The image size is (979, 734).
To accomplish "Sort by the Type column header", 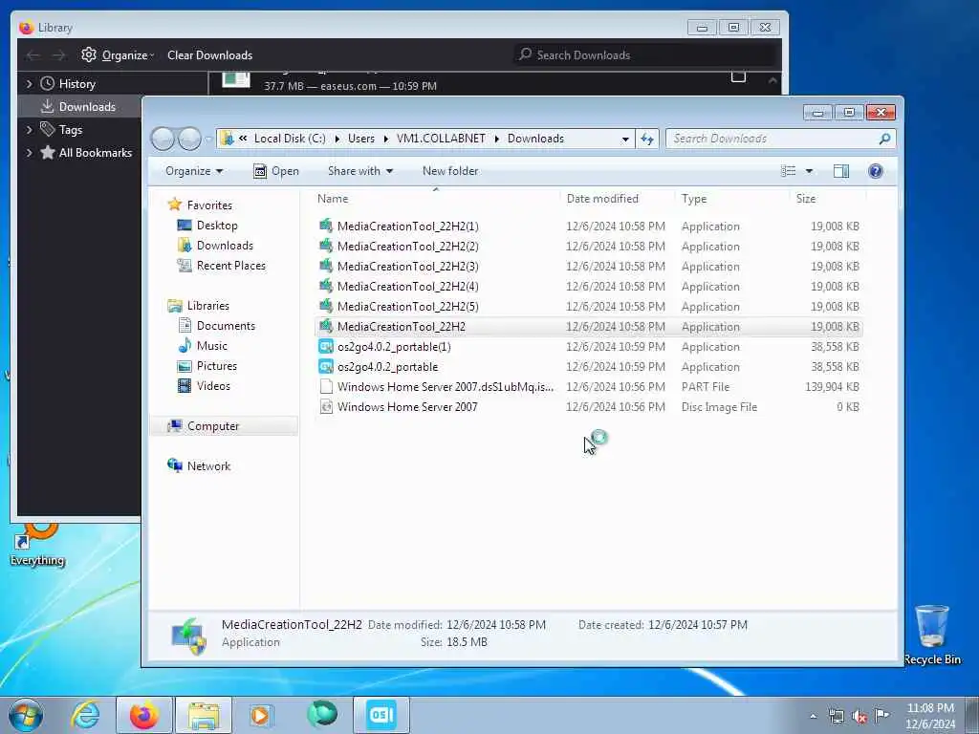I will pos(731,199).
